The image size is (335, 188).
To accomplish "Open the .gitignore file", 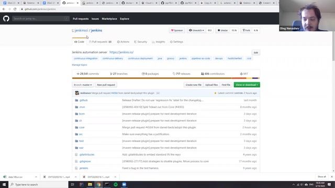I will [85, 161].
